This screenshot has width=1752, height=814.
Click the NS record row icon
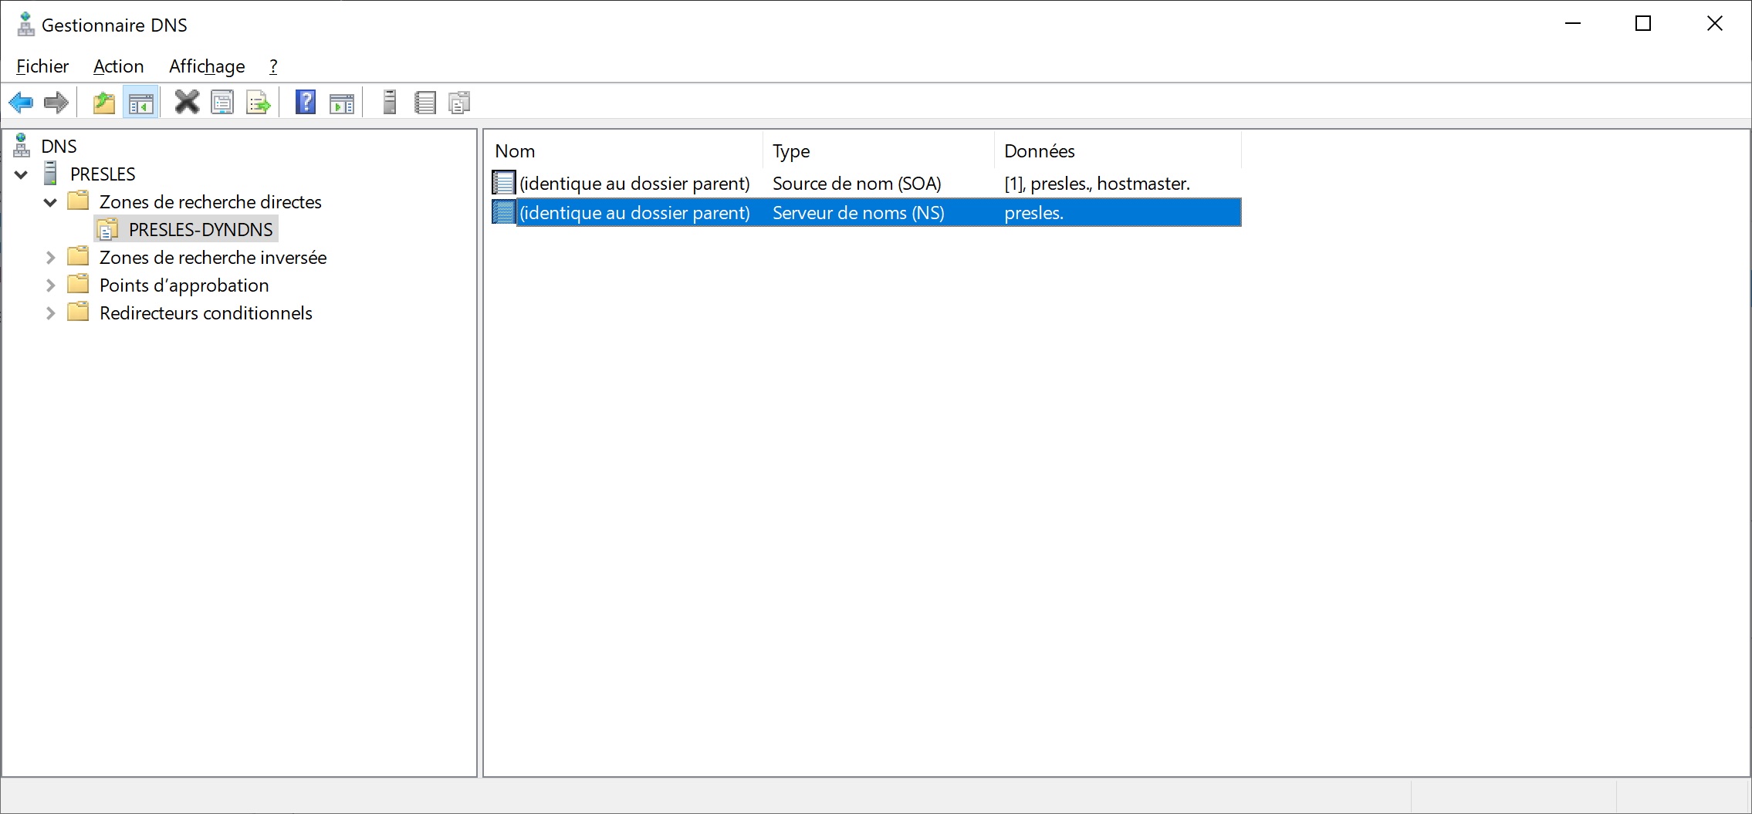click(x=503, y=212)
